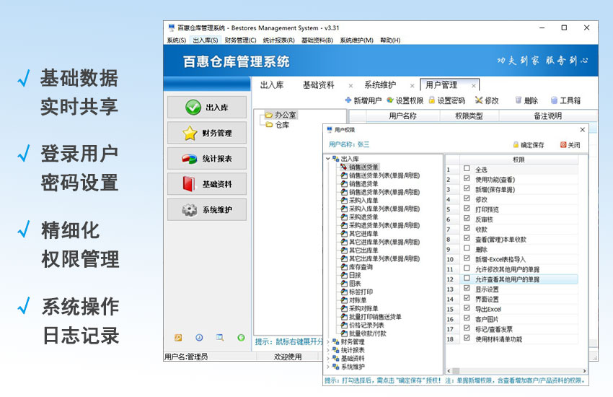Click the 基础资料 sidebar button with red book
Image resolution: width=613 pixels, height=397 pixels.
tap(207, 184)
